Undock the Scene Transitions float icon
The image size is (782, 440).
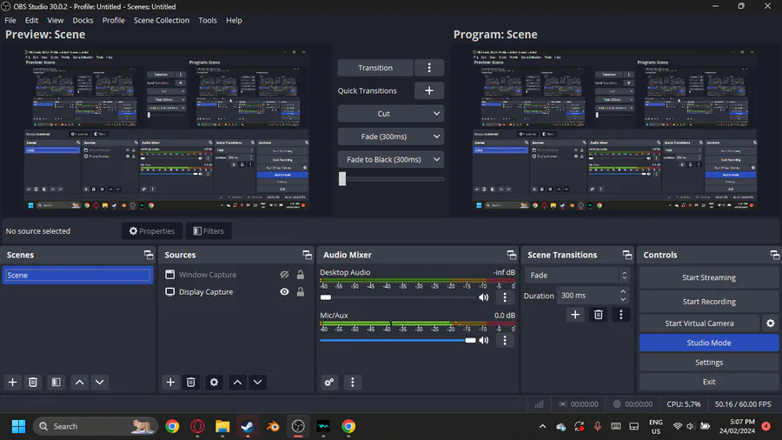627,255
